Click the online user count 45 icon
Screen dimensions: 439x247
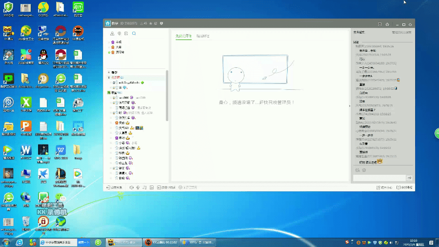143,23
